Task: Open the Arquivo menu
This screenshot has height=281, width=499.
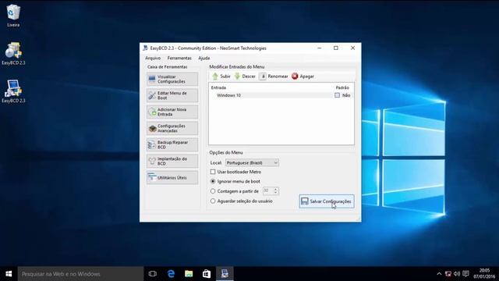Action: point(153,58)
